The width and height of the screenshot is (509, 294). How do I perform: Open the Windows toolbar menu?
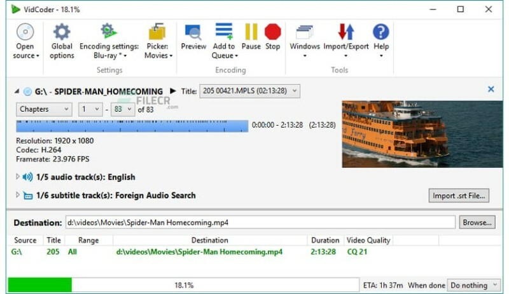point(305,33)
